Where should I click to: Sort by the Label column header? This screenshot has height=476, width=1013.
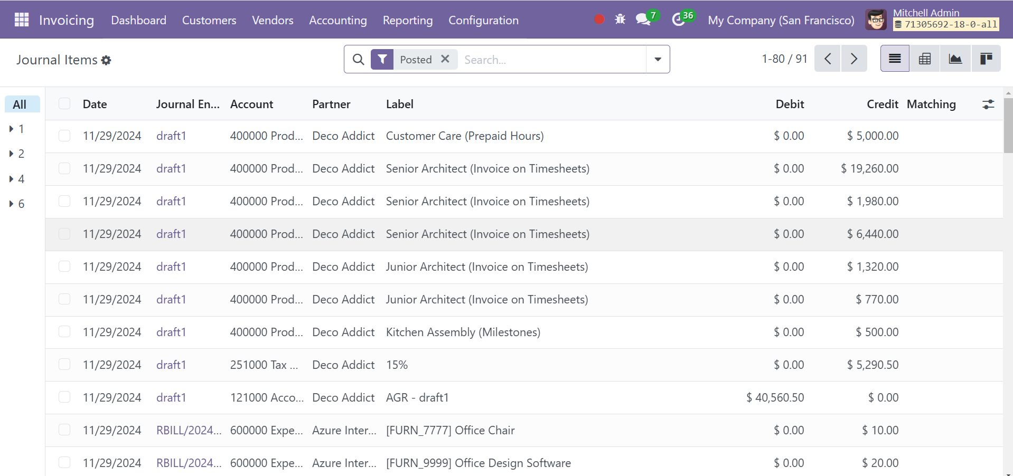pyautogui.click(x=400, y=104)
